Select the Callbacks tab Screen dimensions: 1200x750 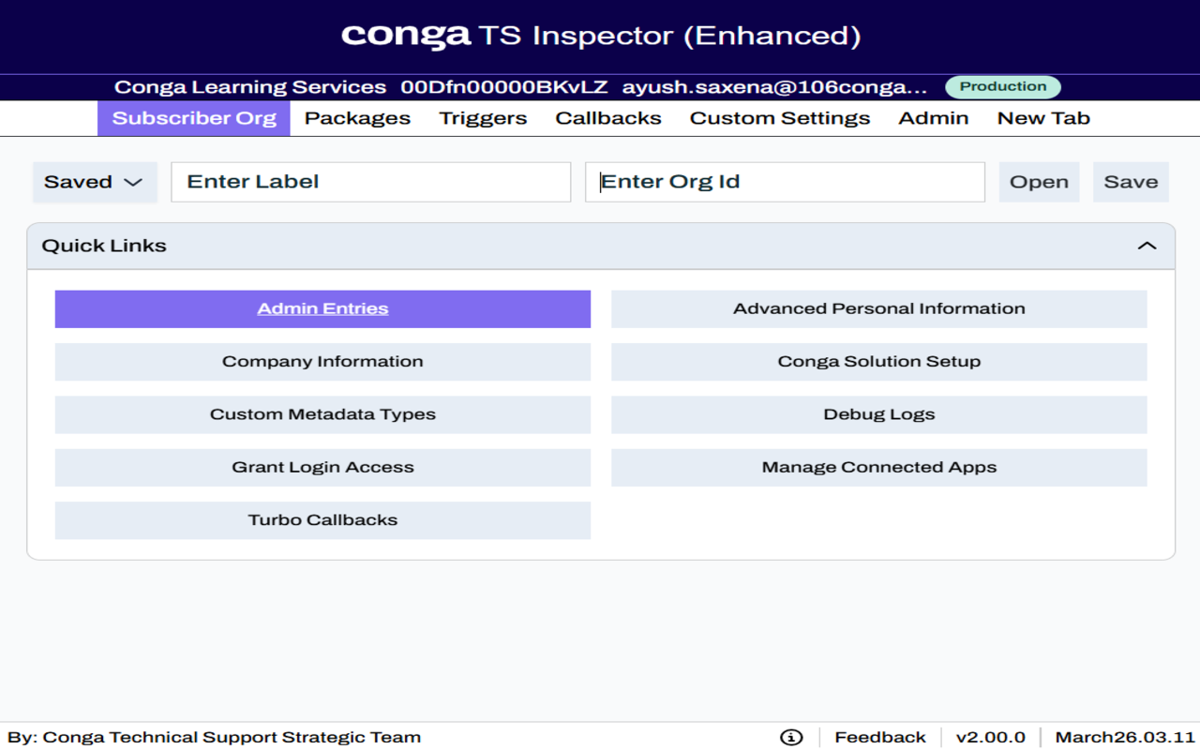click(x=608, y=118)
